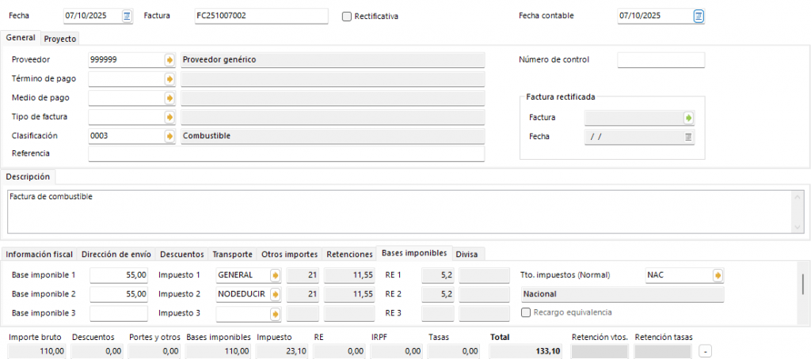The height and width of the screenshot is (359, 811).
Task: Switch to the Retenciones tab
Action: (x=349, y=254)
